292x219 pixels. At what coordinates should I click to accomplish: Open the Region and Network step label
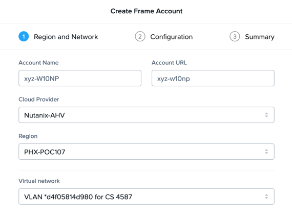pyautogui.click(x=66, y=37)
